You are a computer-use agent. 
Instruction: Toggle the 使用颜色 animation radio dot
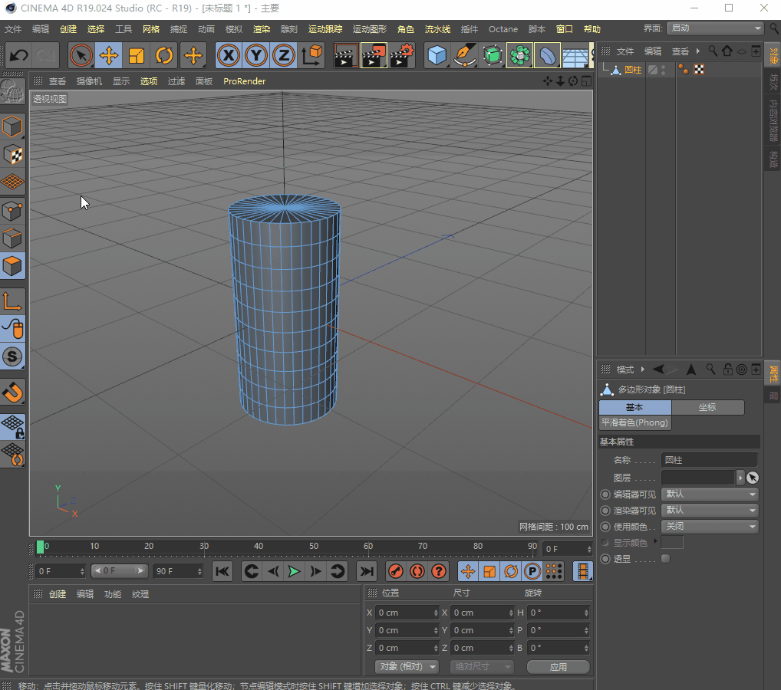[605, 527]
